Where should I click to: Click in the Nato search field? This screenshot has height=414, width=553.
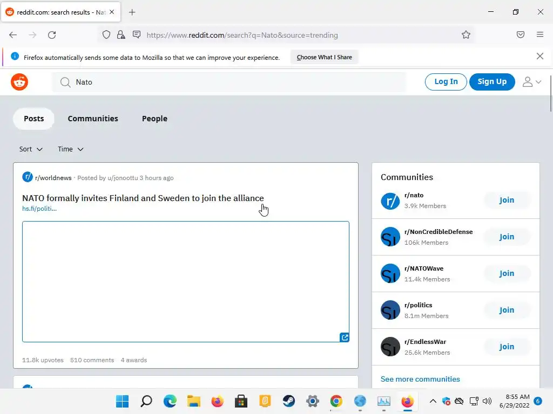[x=229, y=82]
